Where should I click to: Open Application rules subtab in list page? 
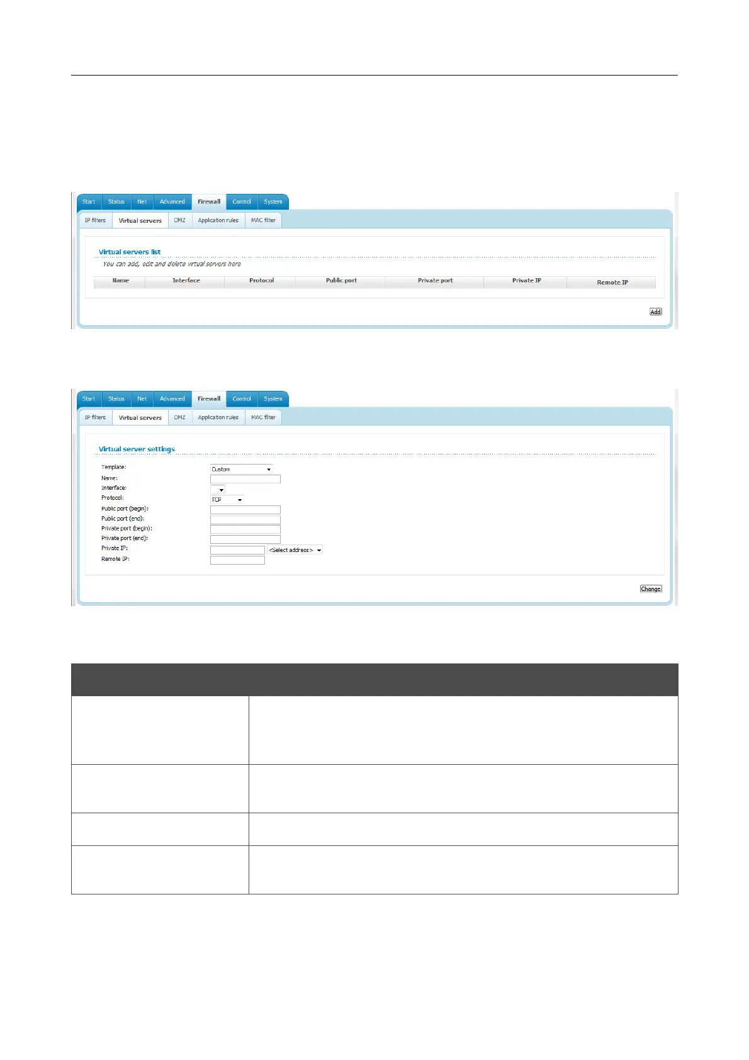[218, 220]
